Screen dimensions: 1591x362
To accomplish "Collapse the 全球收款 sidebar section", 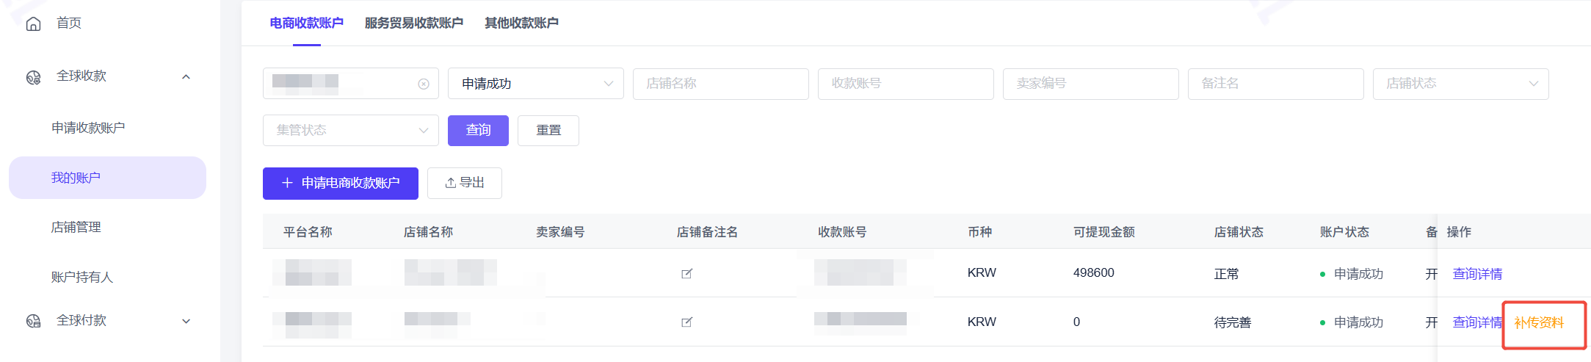I will pyautogui.click(x=186, y=77).
